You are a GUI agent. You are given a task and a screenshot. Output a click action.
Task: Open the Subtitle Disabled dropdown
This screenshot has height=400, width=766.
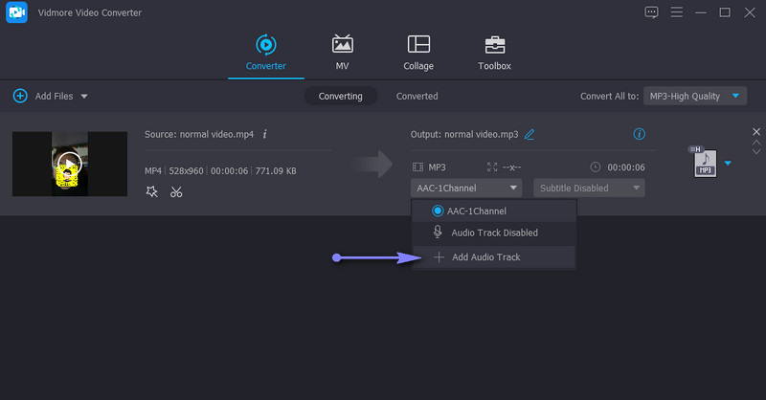(588, 188)
